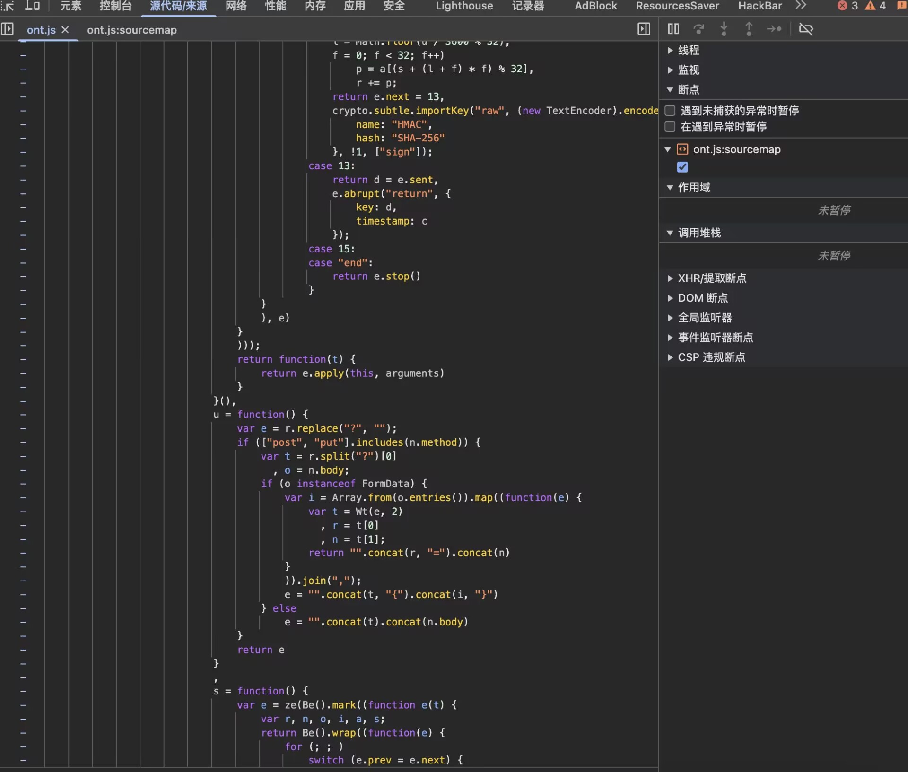Collapse the debugger sidebar pane

[x=644, y=29]
